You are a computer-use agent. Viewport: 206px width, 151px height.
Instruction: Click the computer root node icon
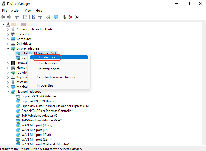coord(8,24)
